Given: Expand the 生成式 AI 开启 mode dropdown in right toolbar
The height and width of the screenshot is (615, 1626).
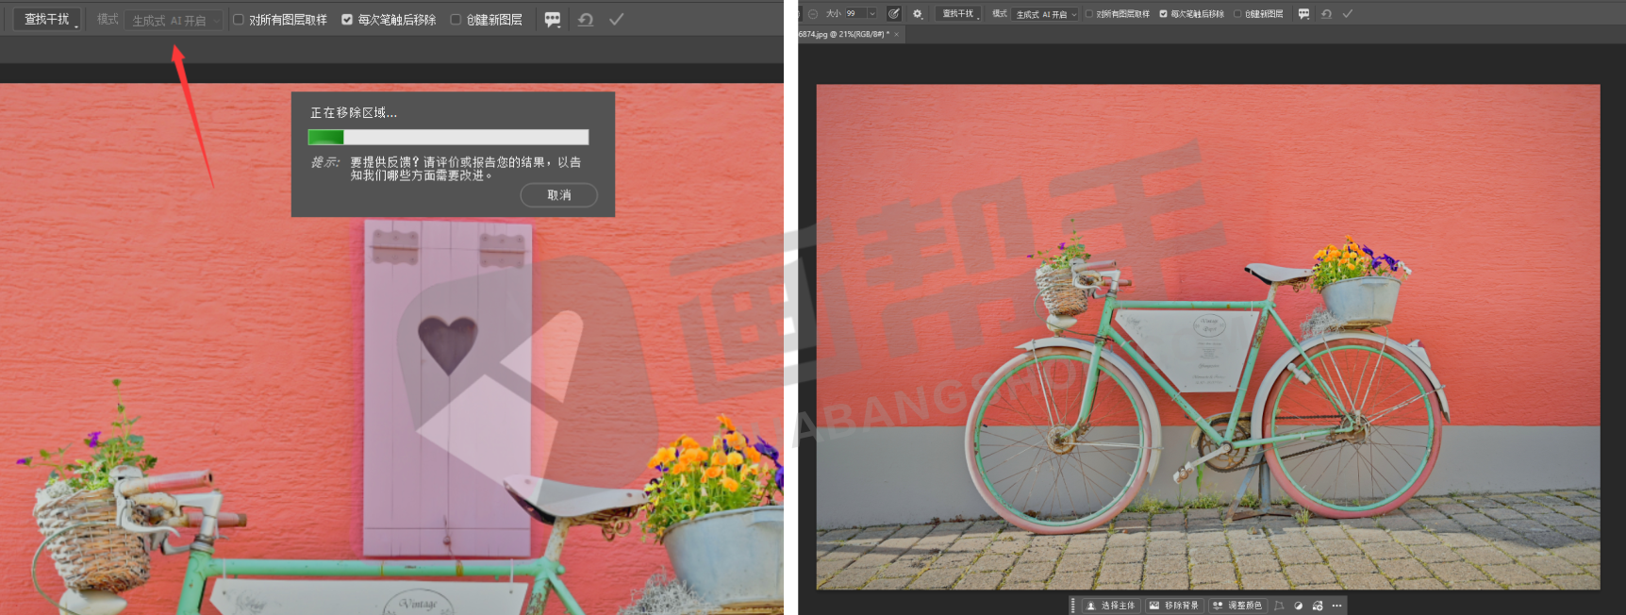Looking at the screenshot, I should point(1046,14).
